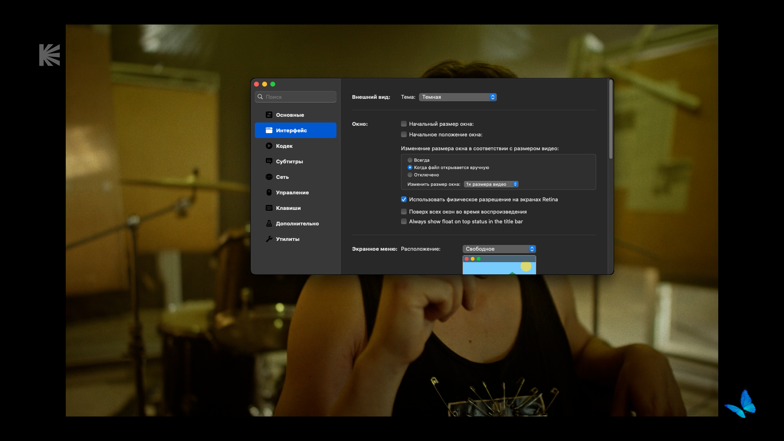This screenshot has height=441, width=784.
Task: Enable Начальный размер окна checkbox
Action: tap(404, 124)
